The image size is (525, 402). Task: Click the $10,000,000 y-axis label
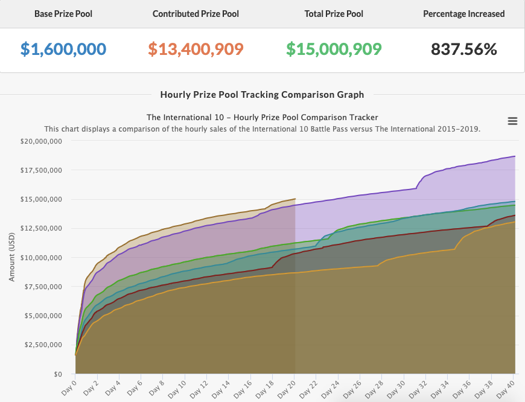pyautogui.click(x=41, y=258)
